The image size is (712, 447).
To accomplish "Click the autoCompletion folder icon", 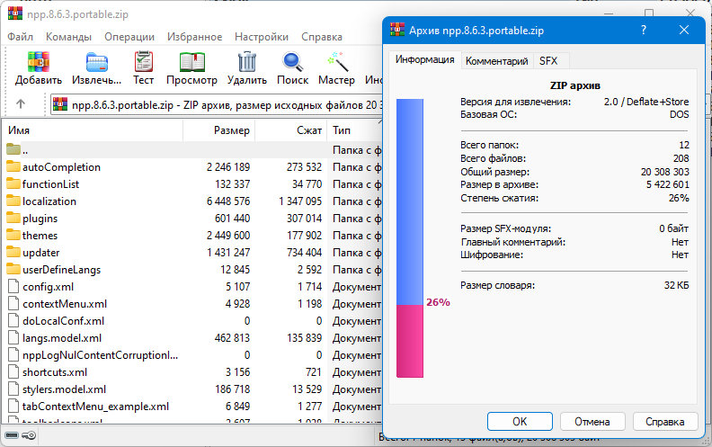I will pos(13,166).
